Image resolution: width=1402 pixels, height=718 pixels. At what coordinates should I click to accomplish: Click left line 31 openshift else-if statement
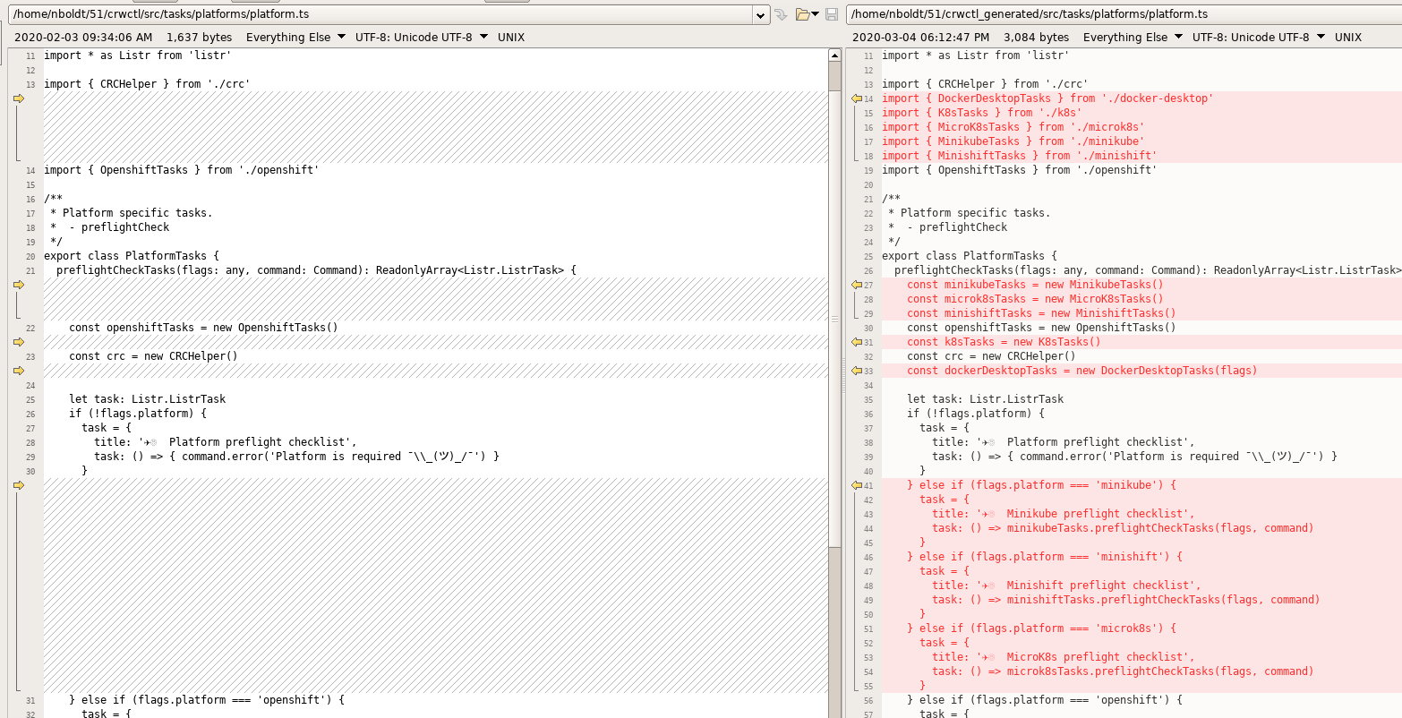coord(207,700)
